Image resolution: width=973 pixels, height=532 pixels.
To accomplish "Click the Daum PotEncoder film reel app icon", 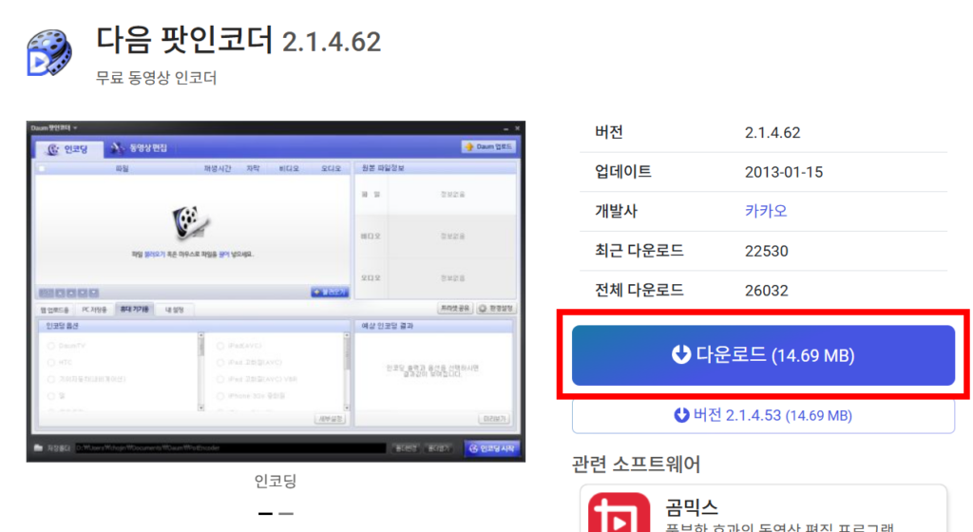I will [x=49, y=52].
